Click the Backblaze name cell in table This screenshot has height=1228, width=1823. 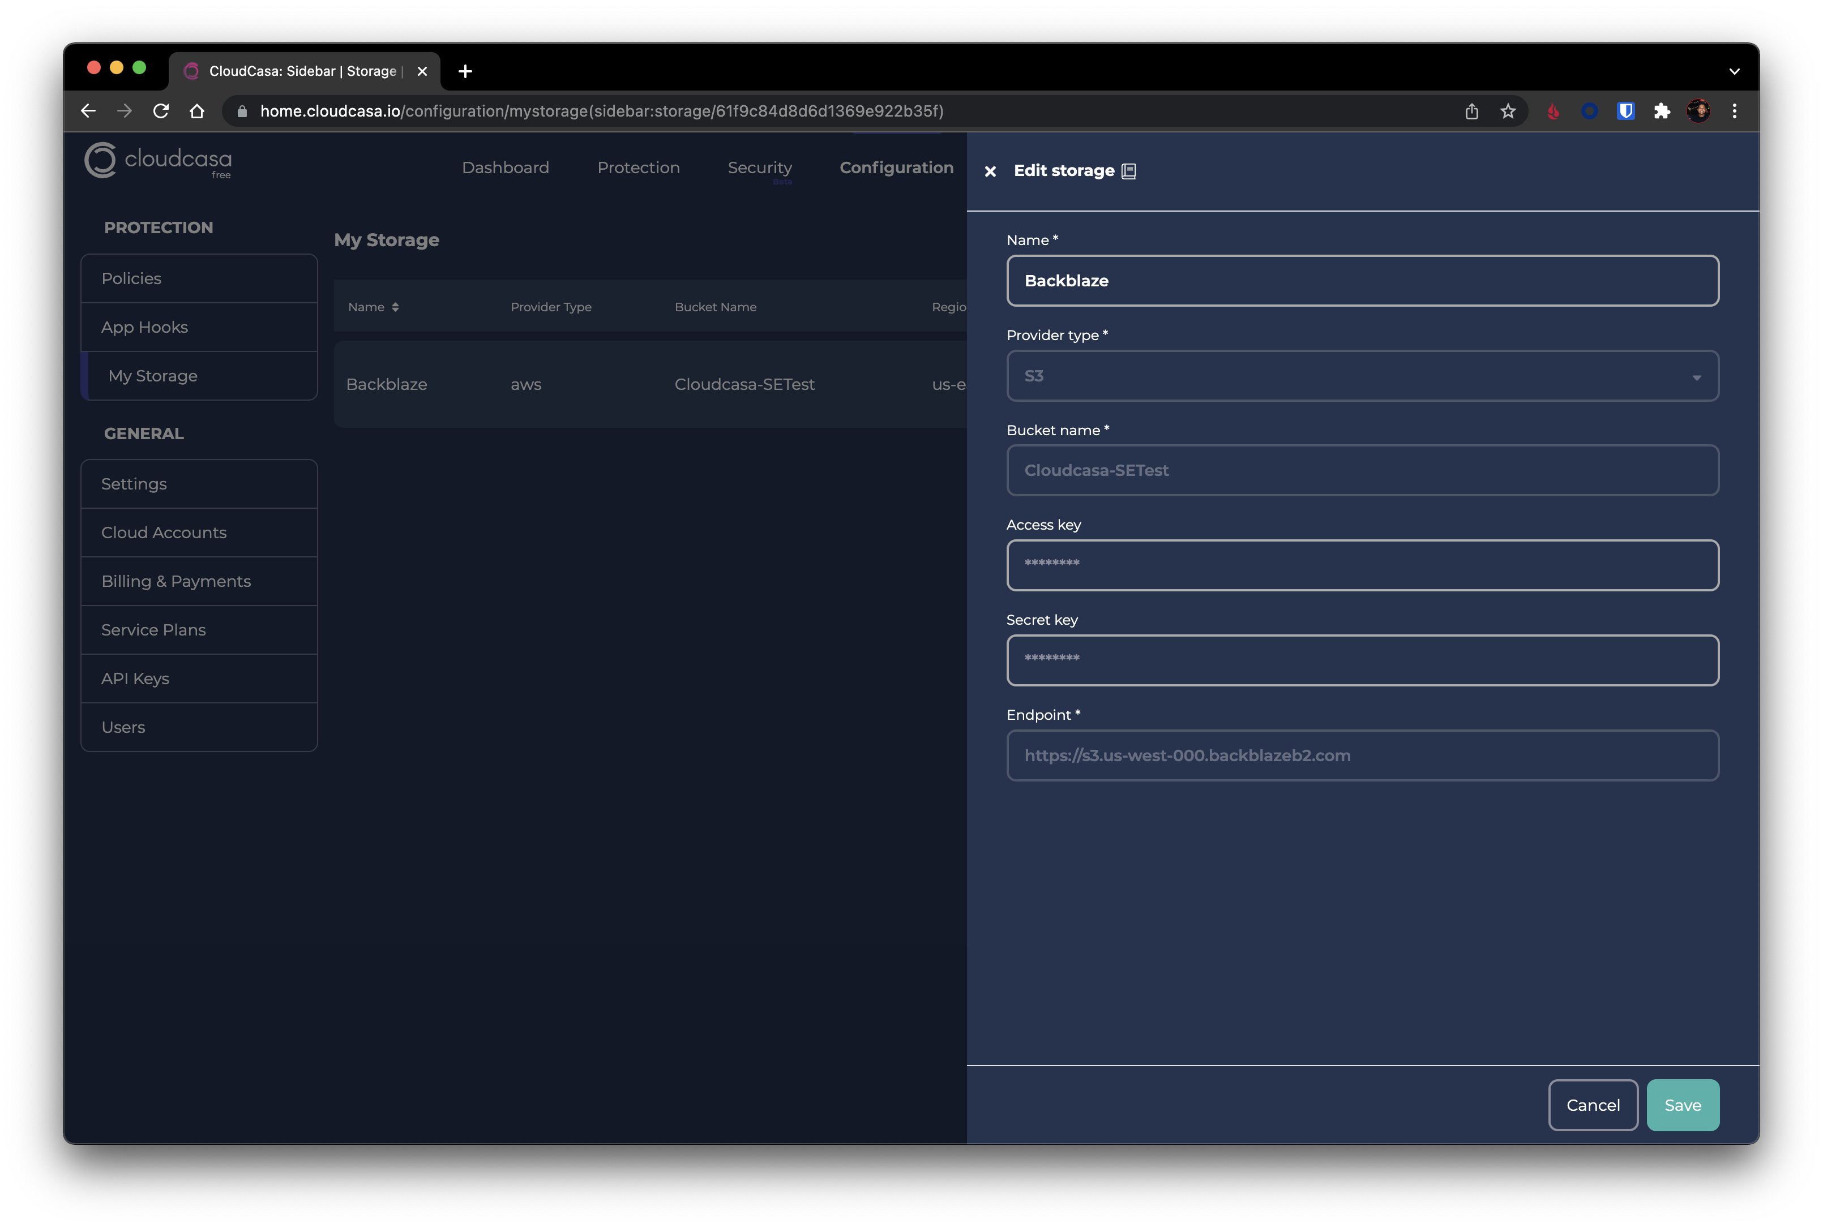coord(387,385)
